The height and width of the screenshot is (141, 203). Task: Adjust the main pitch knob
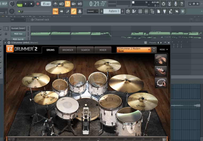coord(12,11)
